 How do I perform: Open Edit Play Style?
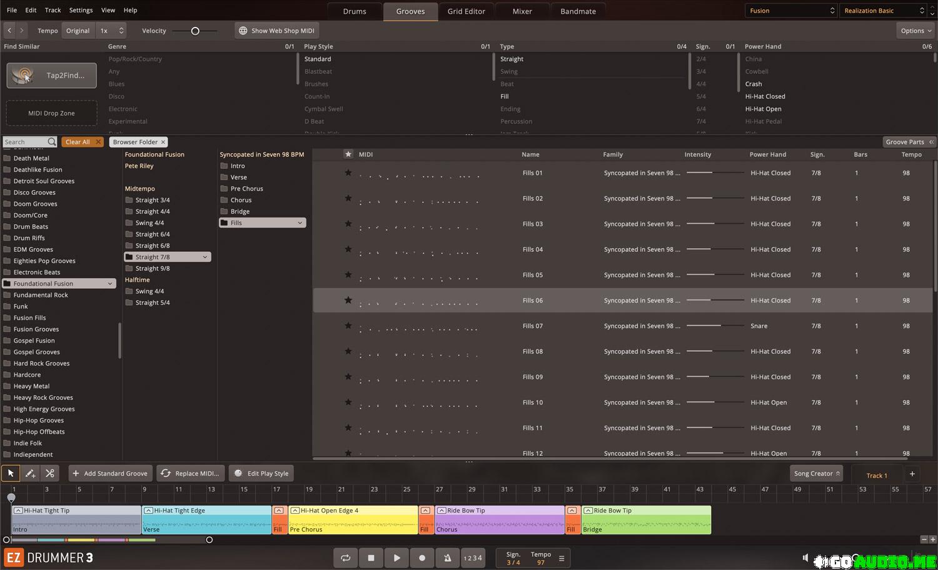point(261,473)
